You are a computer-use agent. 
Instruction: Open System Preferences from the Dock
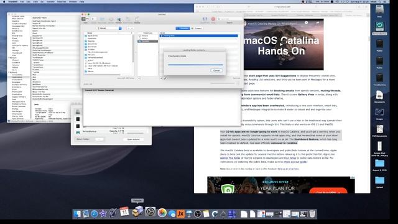[150, 212]
